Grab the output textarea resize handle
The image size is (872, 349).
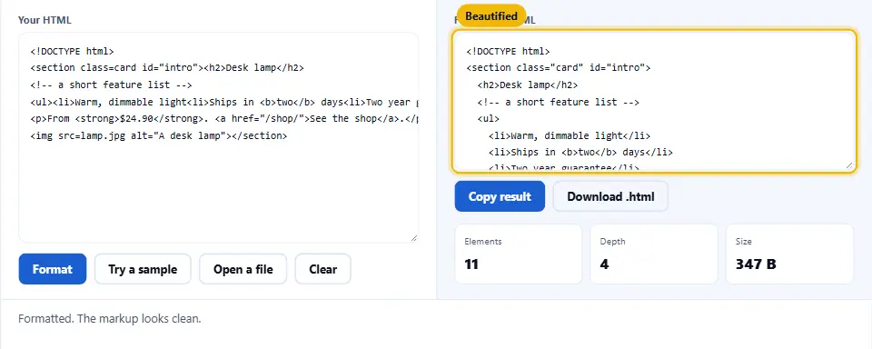(849, 165)
